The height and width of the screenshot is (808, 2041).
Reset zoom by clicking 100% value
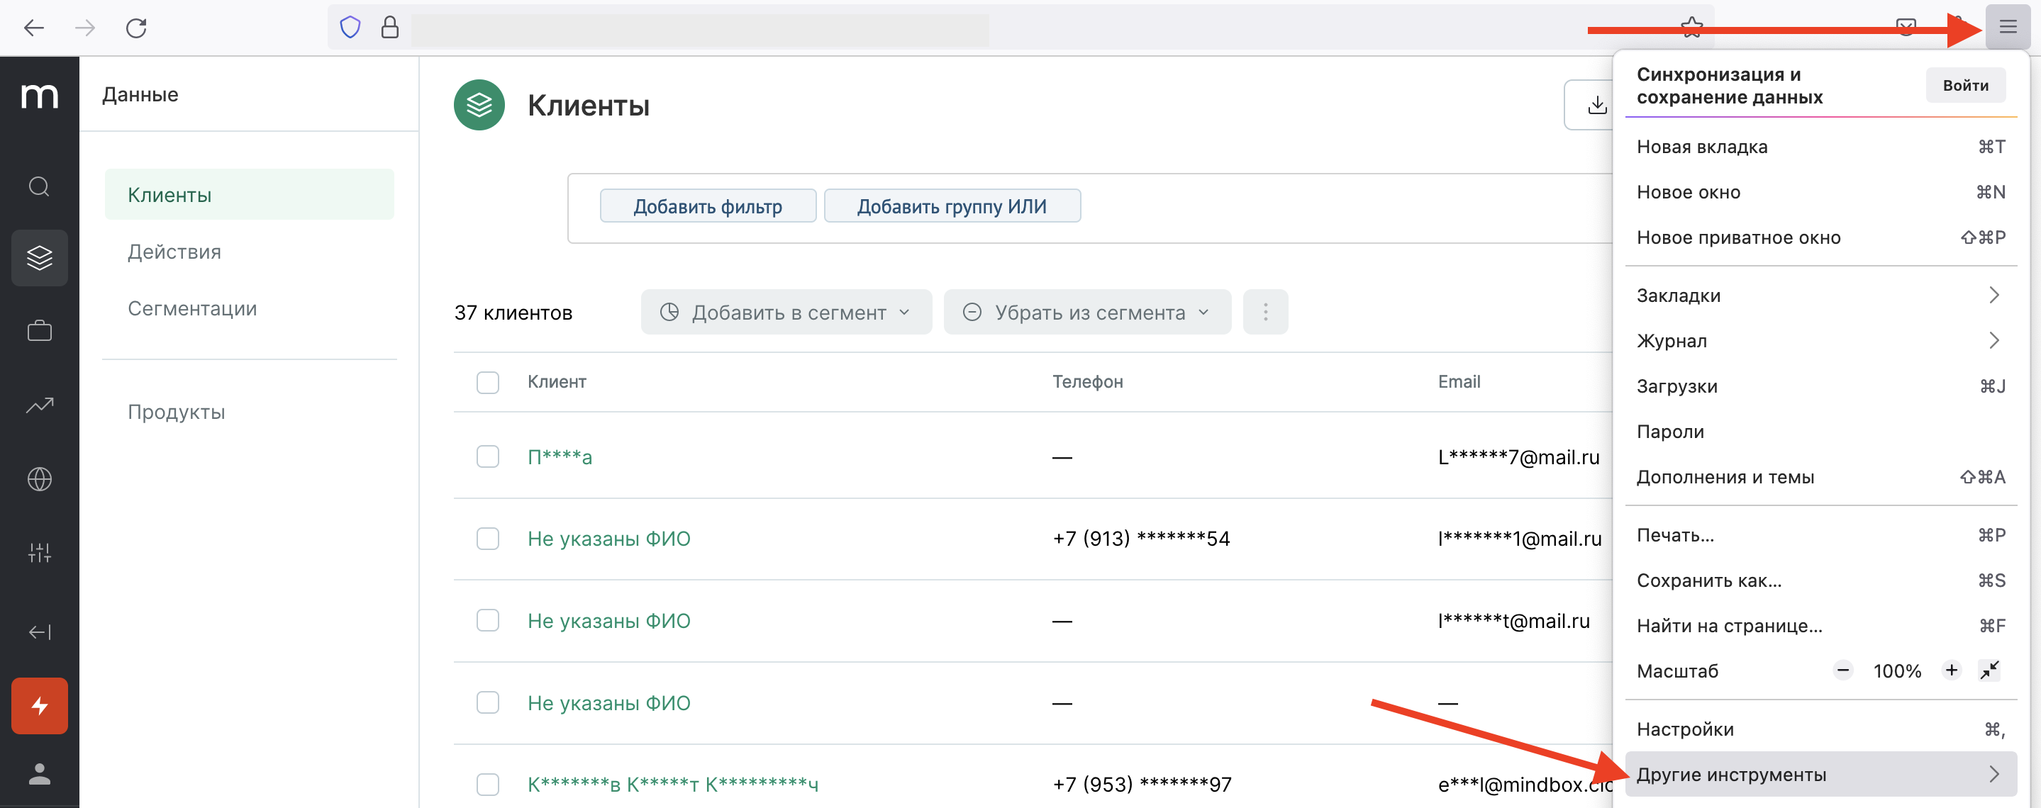1897,671
